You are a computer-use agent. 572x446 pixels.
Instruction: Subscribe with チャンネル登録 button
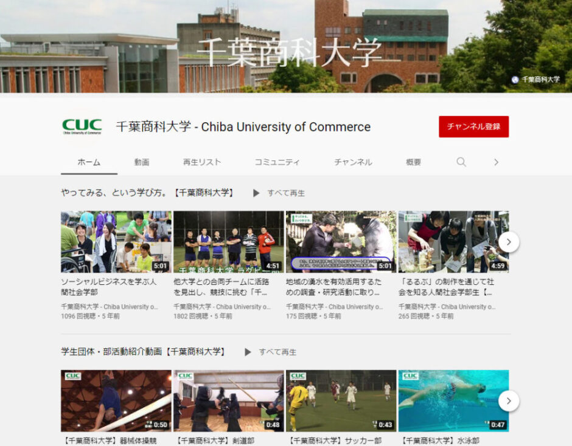click(x=473, y=126)
